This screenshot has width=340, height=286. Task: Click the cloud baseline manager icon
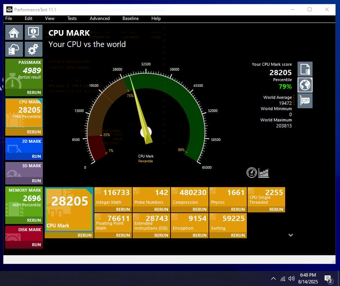(14, 49)
